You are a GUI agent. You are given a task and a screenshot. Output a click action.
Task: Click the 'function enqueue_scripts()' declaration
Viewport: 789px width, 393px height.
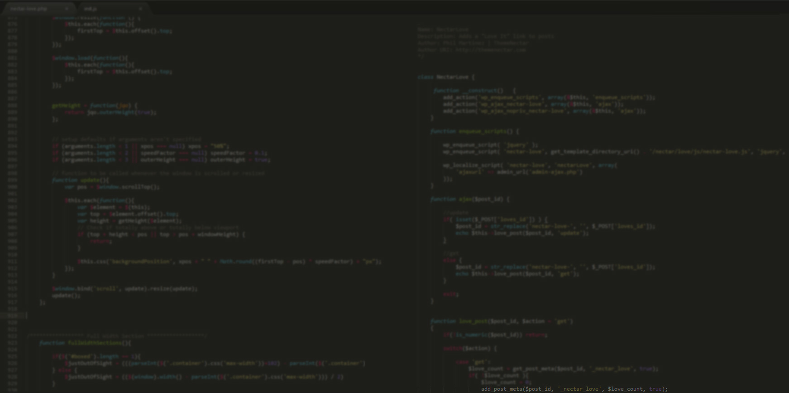[x=474, y=131]
